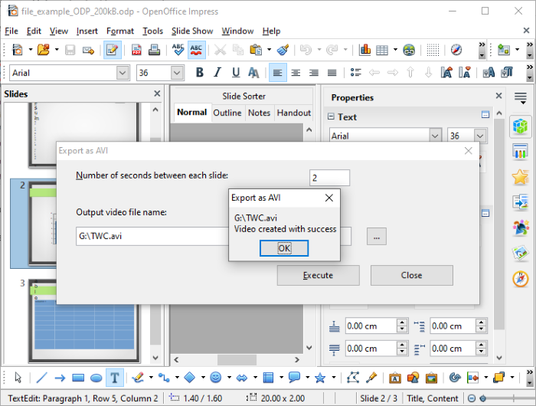Select the Rectangle drawing tool
This screenshot has width=536, height=406.
tap(77, 377)
